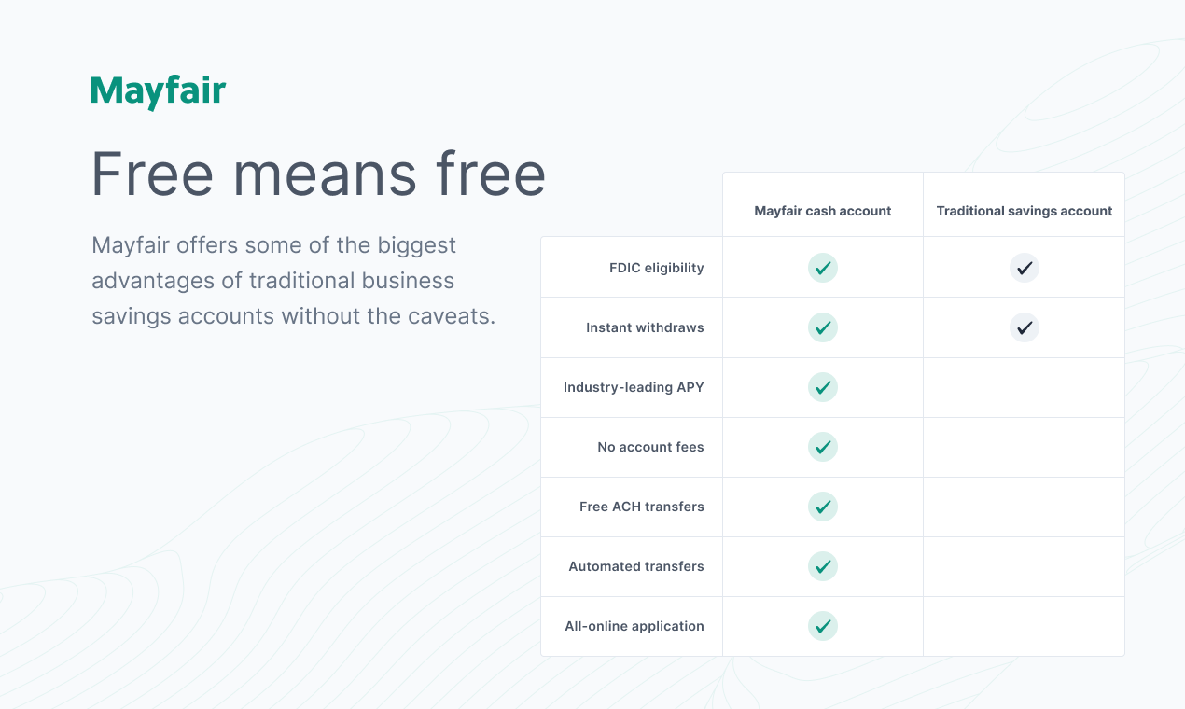Click the No account fees row label

point(650,447)
